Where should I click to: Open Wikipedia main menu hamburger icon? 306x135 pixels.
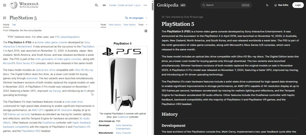tap(5, 5)
